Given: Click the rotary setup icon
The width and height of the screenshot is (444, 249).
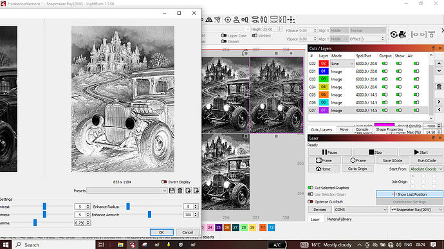Looking at the screenshot, I should [394, 35].
